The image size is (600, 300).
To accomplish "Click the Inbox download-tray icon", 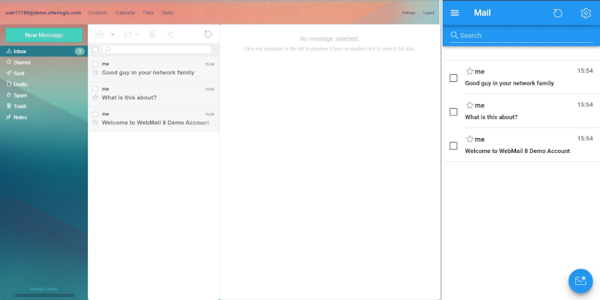I will [9, 51].
